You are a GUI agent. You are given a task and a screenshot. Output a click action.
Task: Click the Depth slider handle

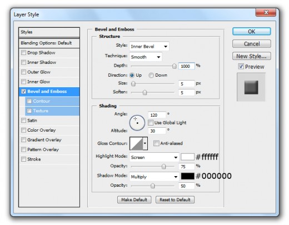point(174,66)
